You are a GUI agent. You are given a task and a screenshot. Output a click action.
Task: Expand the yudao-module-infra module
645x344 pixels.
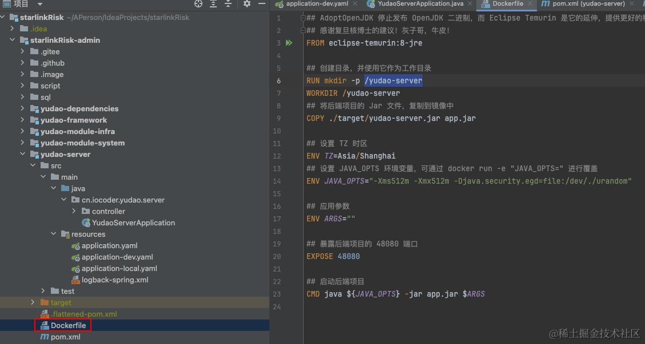pos(23,131)
